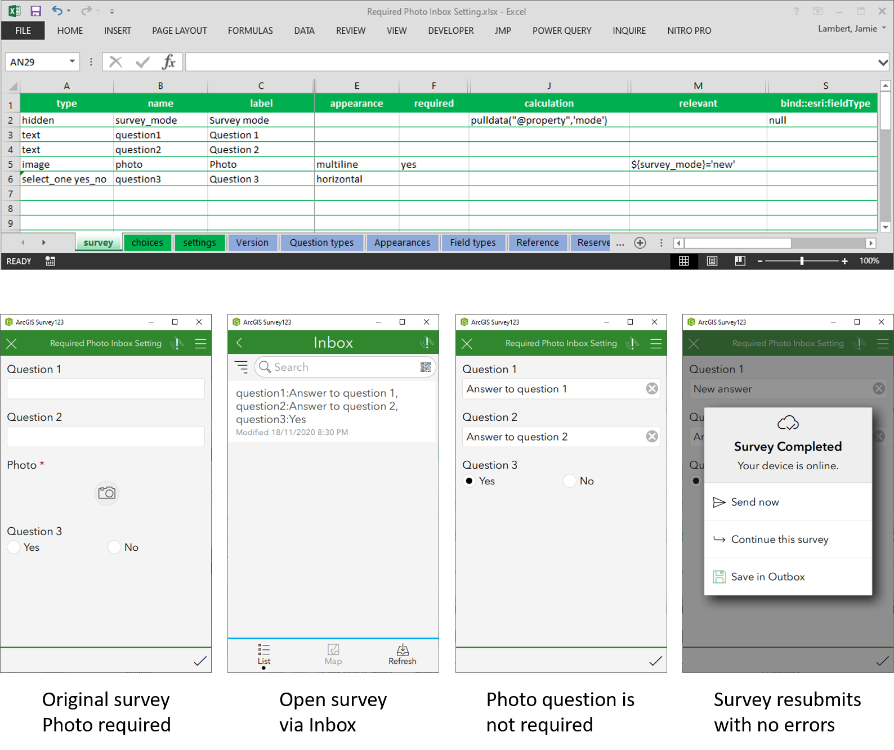Click the Inbox sort lines icon

tap(242, 367)
